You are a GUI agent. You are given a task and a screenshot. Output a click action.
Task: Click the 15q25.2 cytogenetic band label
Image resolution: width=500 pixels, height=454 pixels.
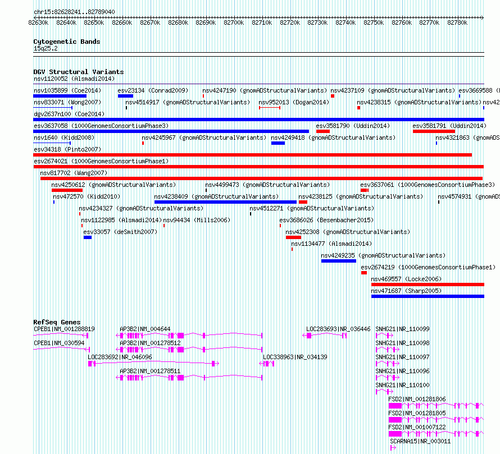click(46, 48)
